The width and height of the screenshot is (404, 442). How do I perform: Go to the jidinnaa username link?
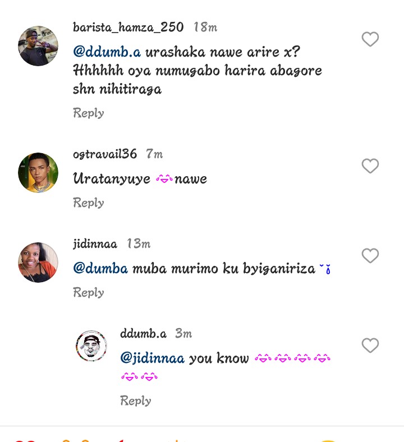[x=95, y=243]
